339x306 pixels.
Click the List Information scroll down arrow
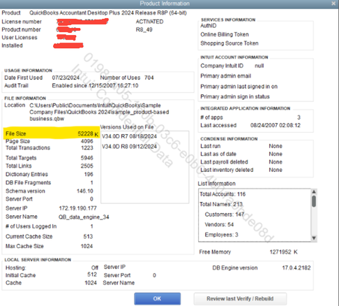point(314,238)
